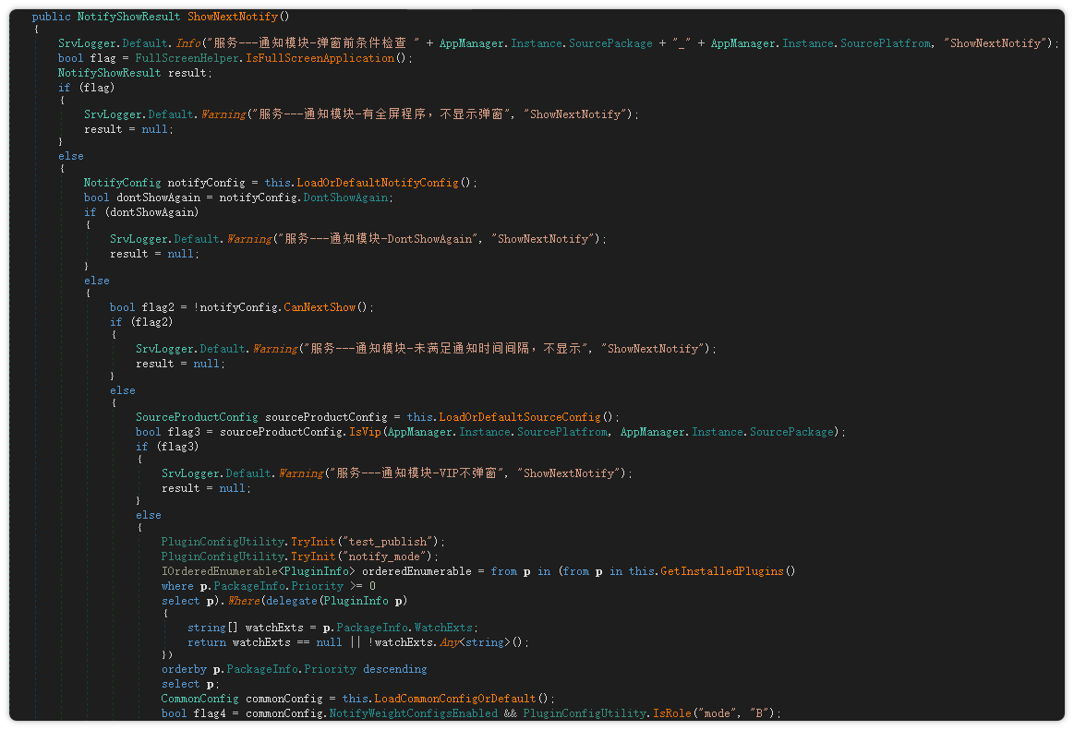Click the "test_publish" string literal

tap(387, 542)
